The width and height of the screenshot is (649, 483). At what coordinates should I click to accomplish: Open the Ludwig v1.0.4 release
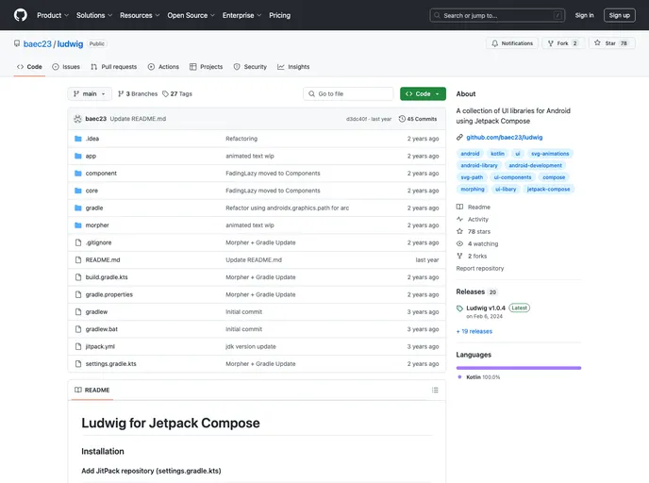click(x=486, y=308)
